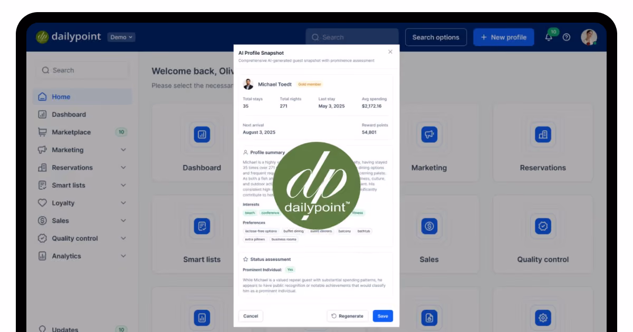Click the New profile button
Image resolution: width=633 pixels, height=332 pixels.
[503, 37]
